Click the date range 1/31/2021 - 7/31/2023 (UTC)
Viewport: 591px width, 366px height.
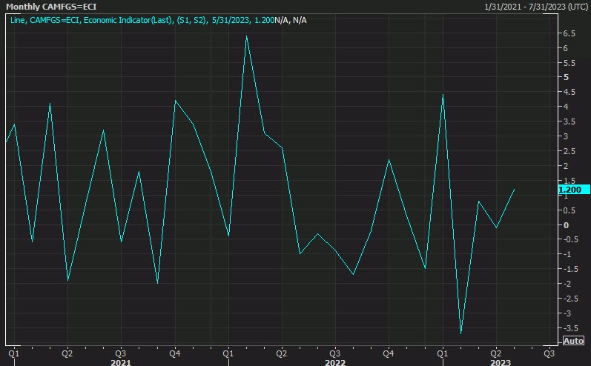pos(536,7)
